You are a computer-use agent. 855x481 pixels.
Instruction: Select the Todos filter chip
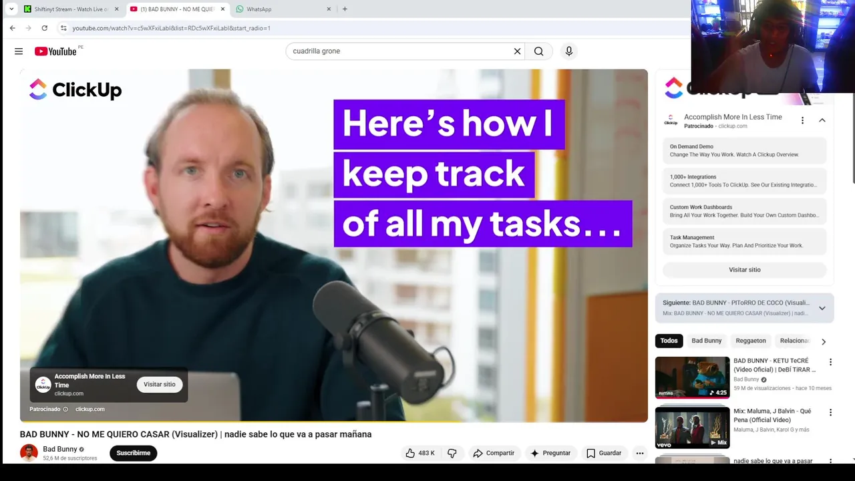pos(669,341)
